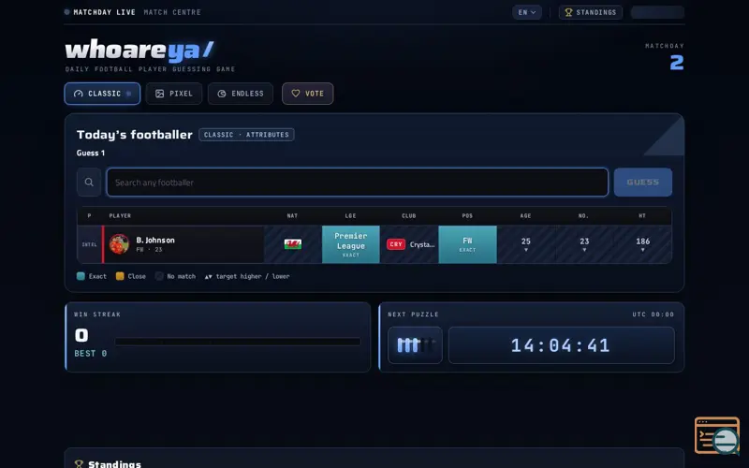Click the NAT column header
Screen dimensions: 749x468
[x=292, y=216]
